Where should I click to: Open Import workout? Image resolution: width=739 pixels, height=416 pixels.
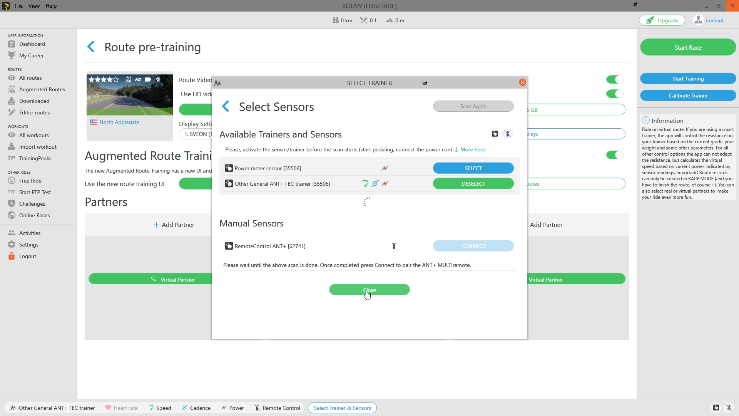coord(32,147)
